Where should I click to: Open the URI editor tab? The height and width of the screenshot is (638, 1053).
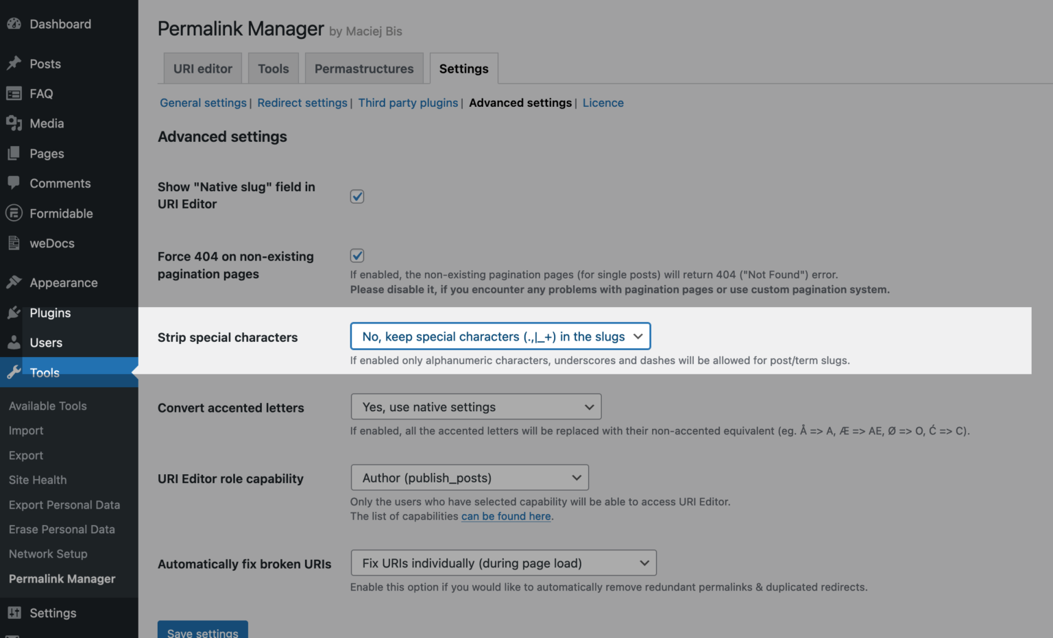(202, 68)
